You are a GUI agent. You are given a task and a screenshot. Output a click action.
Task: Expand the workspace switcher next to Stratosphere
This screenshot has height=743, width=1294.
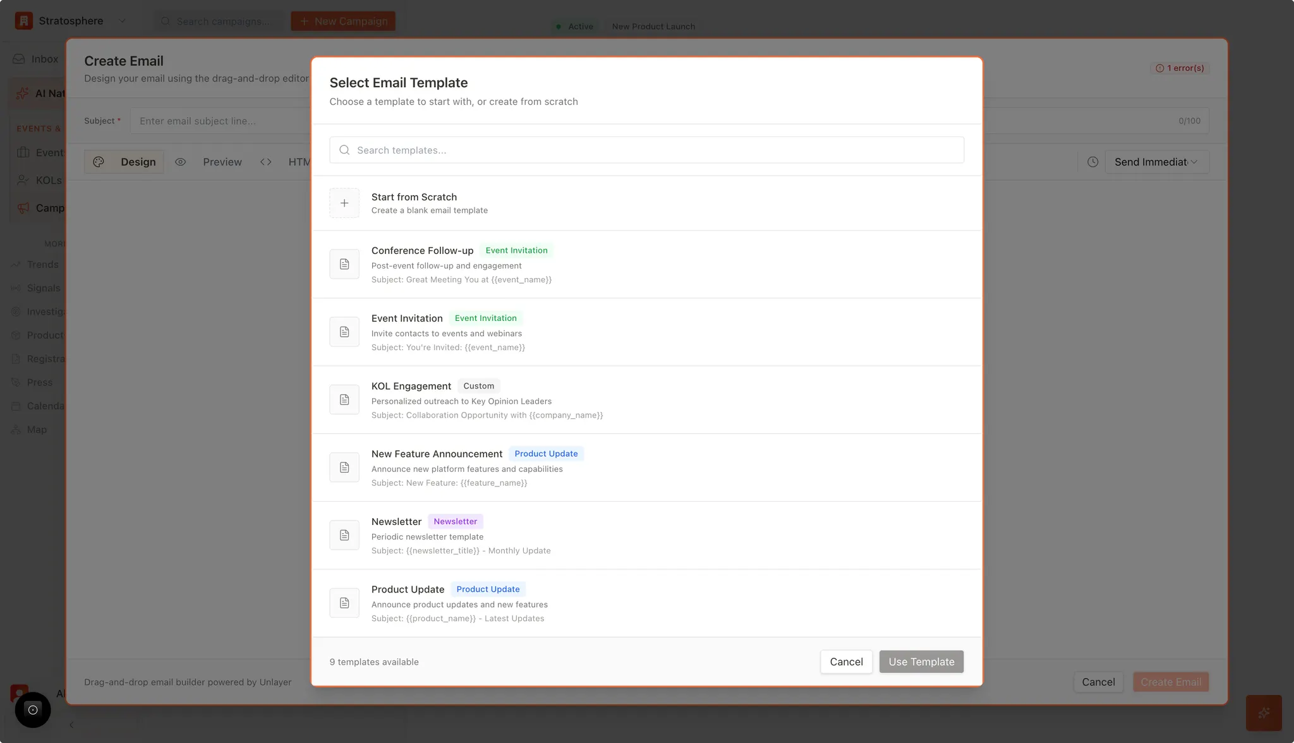pyautogui.click(x=123, y=20)
